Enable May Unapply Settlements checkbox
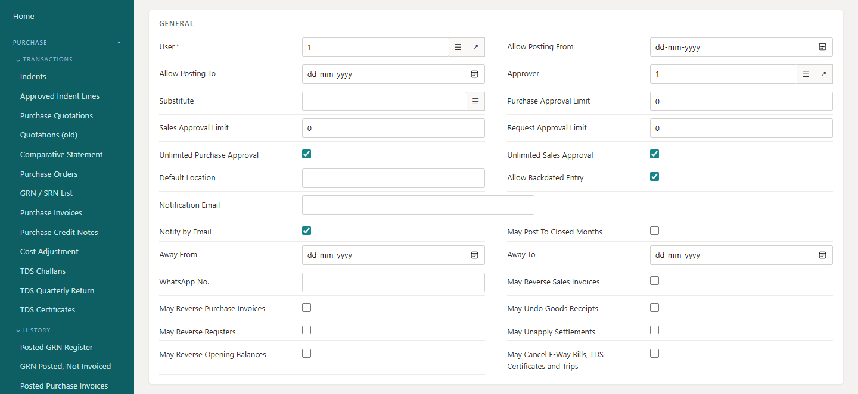The image size is (858, 394). 654,330
